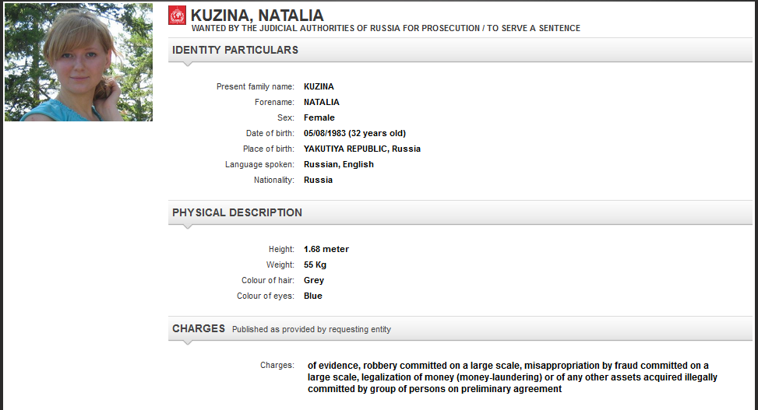
Task: Click the Sex value "Female"
Action: coord(319,117)
